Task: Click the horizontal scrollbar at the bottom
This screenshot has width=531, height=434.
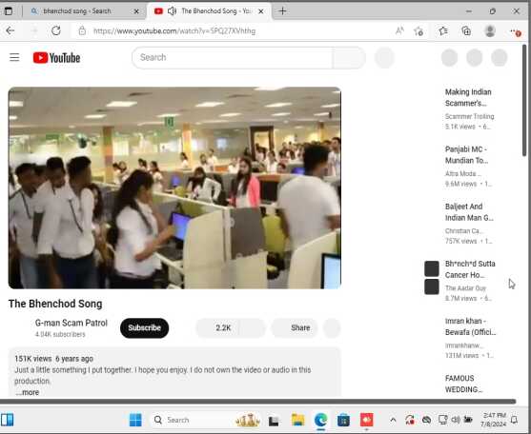Action: click(257, 402)
